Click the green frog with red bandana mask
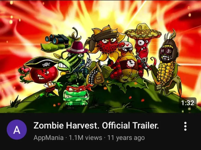The height and width of the screenshot is (150, 201). pos(76,95)
